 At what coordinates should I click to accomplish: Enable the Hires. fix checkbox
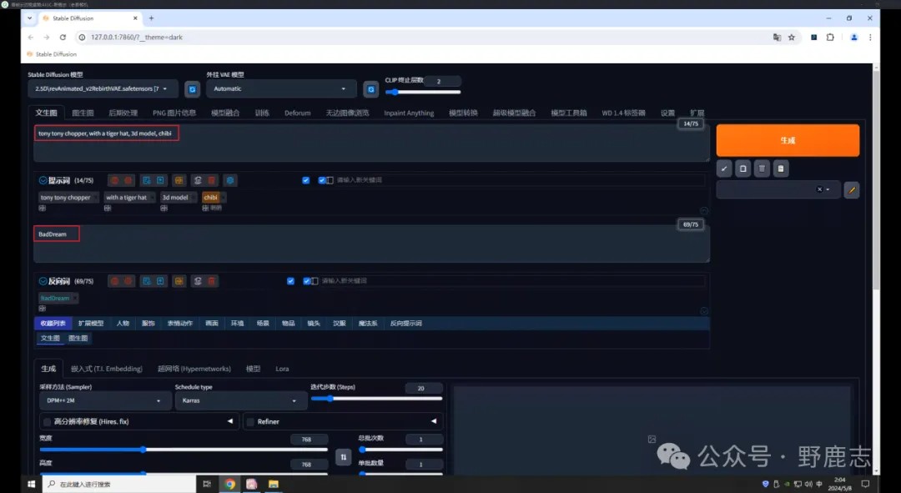tap(47, 422)
